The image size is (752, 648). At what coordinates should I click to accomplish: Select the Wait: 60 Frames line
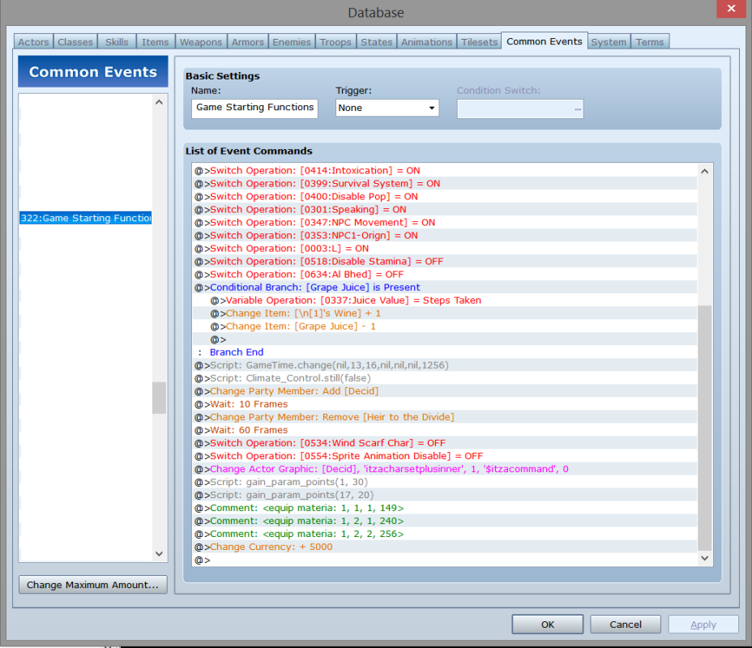click(445, 430)
